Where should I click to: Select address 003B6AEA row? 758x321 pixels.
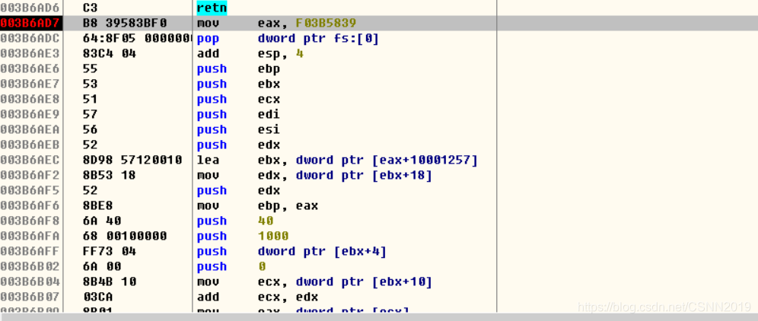[x=31, y=129]
